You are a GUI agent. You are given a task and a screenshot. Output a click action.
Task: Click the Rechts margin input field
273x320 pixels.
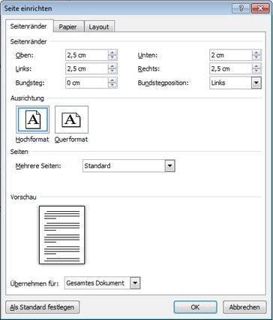click(x=231, y=69)
